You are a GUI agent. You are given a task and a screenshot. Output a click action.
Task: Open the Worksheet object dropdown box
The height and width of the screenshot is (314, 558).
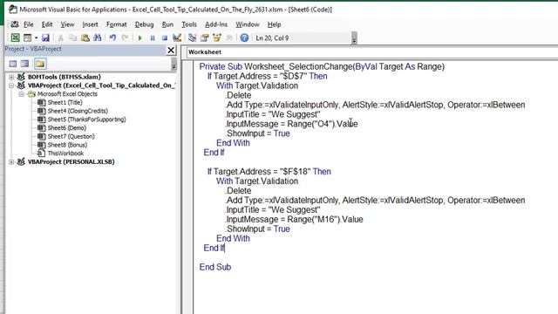tap(372, 52)
